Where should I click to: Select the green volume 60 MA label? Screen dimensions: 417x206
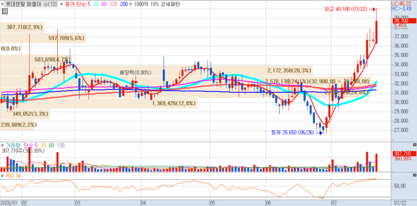51,146
